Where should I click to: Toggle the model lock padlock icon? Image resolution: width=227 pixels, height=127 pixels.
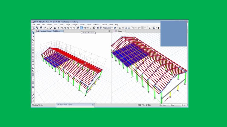click(x=55, y=28)
